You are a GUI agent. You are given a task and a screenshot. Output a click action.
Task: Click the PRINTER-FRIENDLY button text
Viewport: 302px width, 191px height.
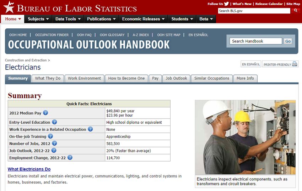tap(277, 64)
